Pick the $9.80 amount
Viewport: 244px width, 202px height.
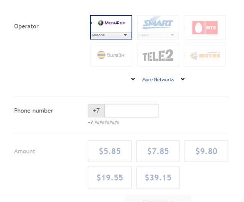[x=206, y=151]
